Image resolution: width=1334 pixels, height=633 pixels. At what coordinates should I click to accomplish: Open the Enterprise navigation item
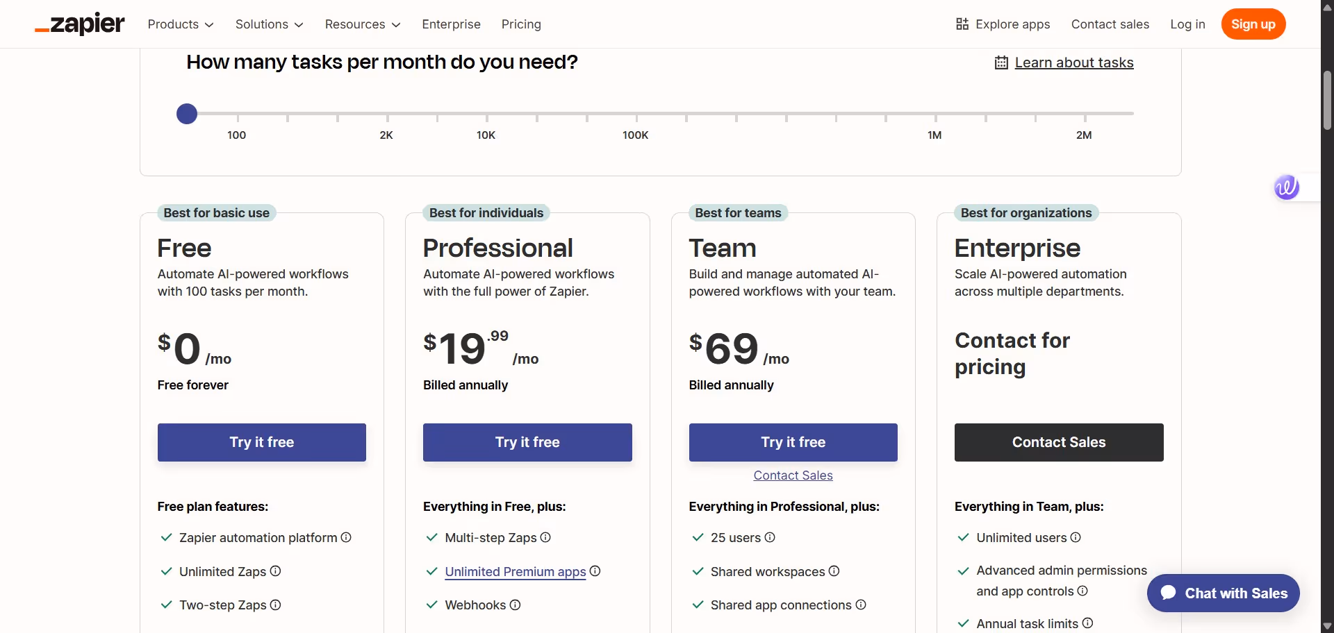[451, 24]
